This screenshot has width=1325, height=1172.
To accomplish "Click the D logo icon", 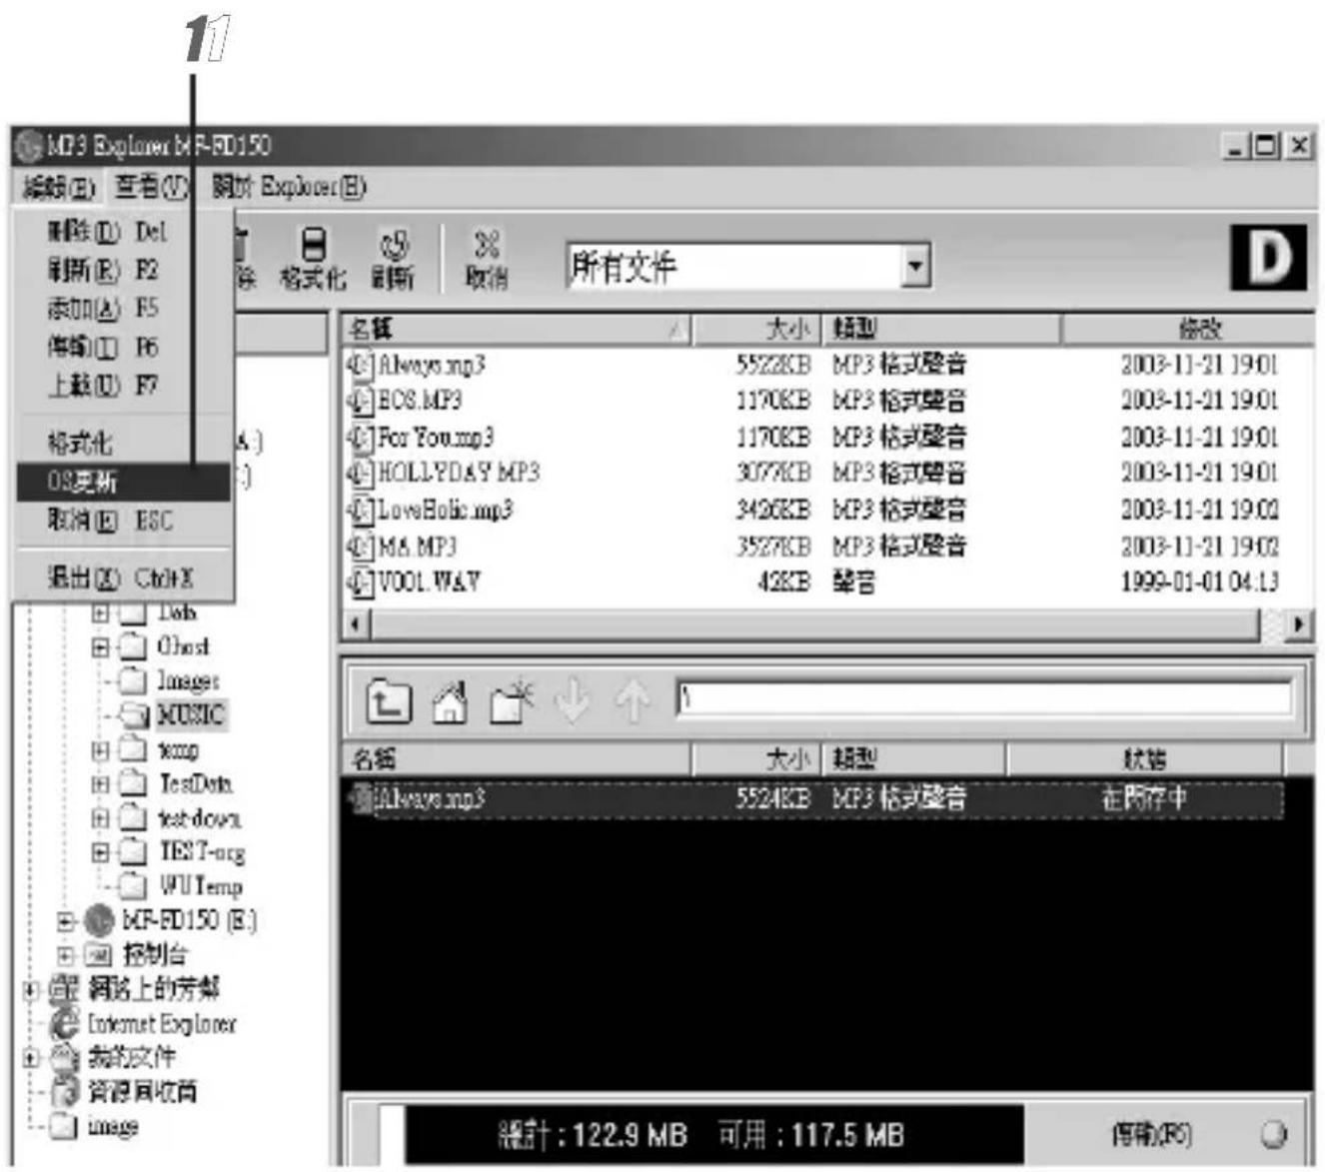I will [1268, 258].
